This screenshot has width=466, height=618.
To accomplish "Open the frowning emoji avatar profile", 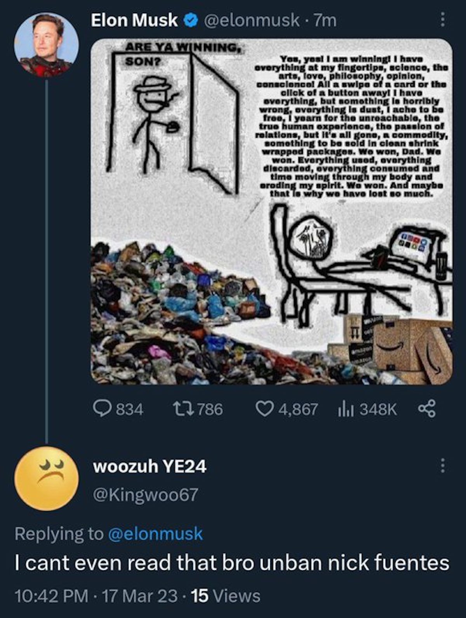I will point(46,478).
